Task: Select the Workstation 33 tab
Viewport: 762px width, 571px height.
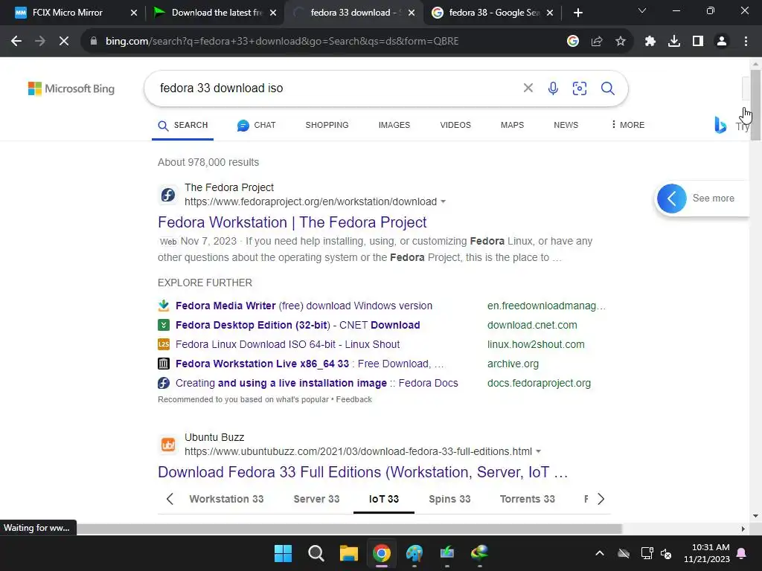Action: [x=226, y=499]
